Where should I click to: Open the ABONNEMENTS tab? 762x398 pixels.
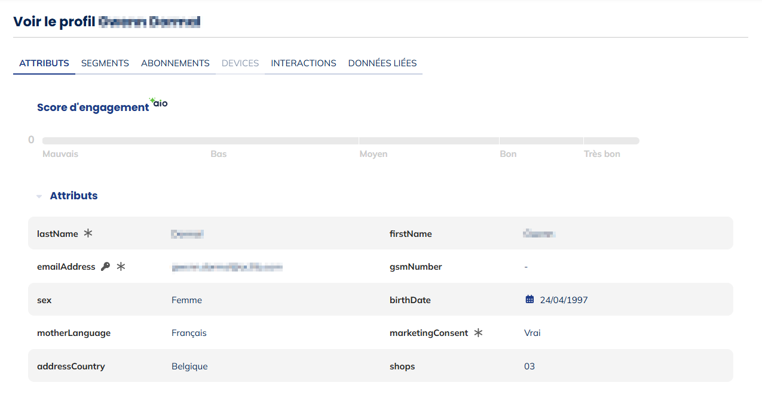pos(175,63)
